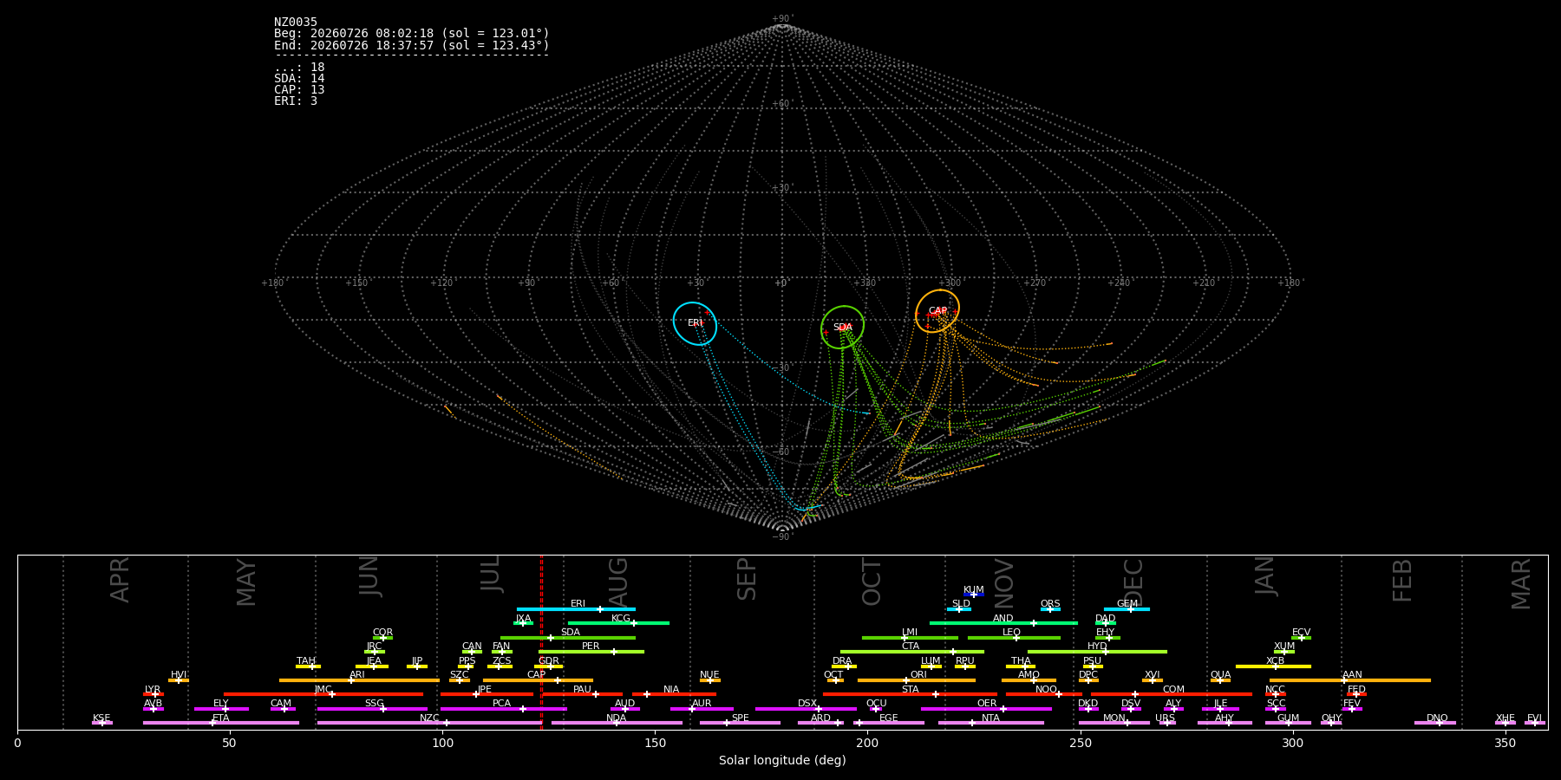The height and width of the screenshot is (780, 1561).
Task: Click the 'End: 20260726 18:37:57' line
Action: coord(412,45)
